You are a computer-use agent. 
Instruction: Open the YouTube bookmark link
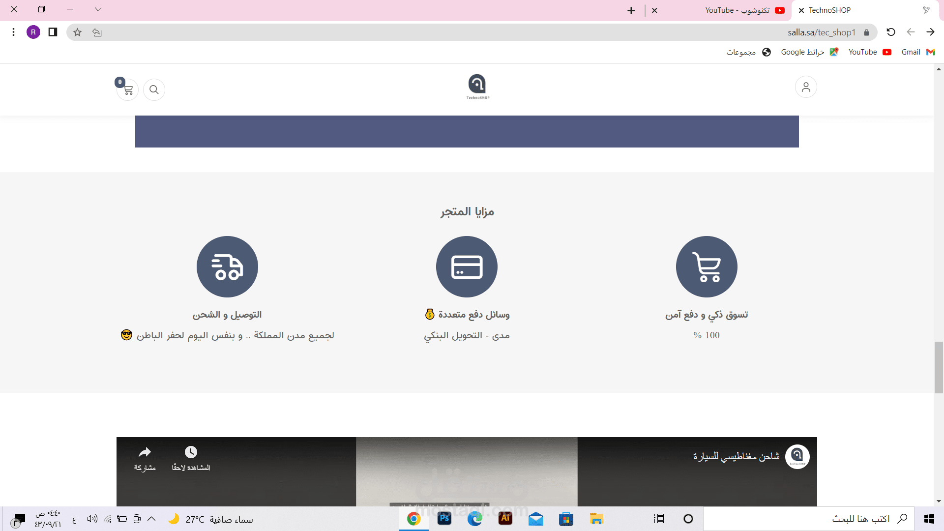click(869, 52)
